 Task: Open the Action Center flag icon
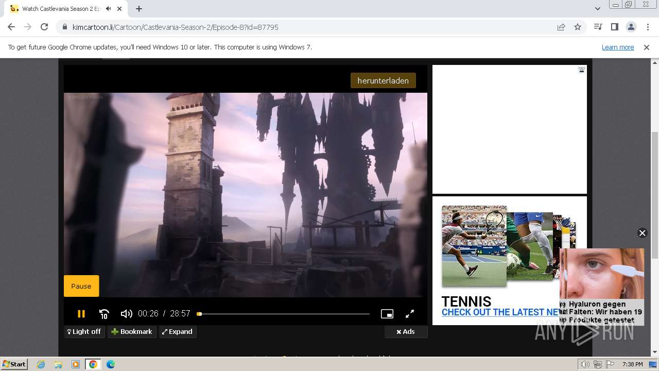[x=610, y=364]
